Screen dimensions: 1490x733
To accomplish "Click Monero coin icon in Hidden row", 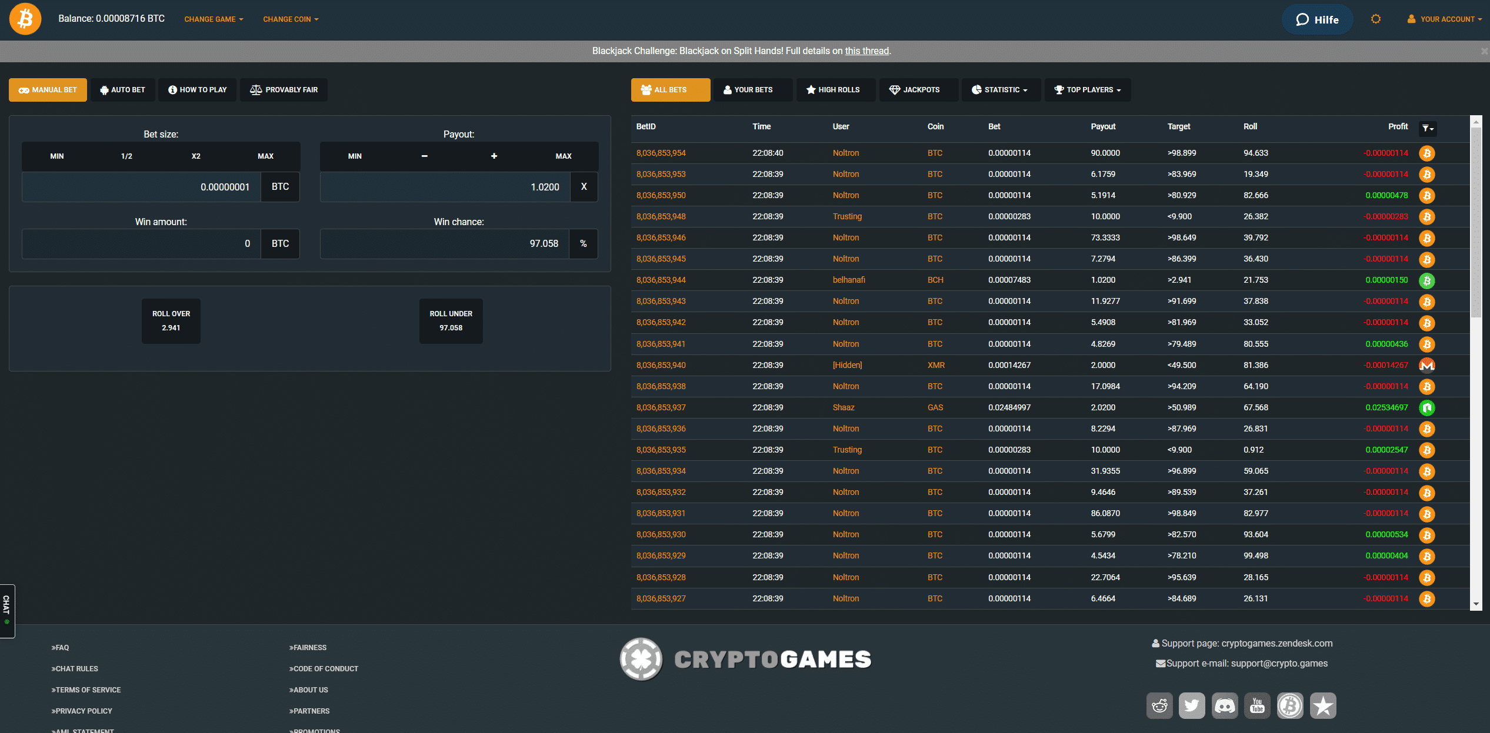I will pos(1426,366).
